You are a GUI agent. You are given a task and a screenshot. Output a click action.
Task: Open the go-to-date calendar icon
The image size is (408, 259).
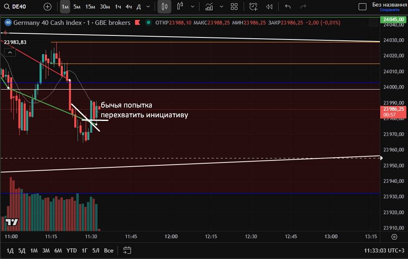pyautogui.click(x=127, y=250)
